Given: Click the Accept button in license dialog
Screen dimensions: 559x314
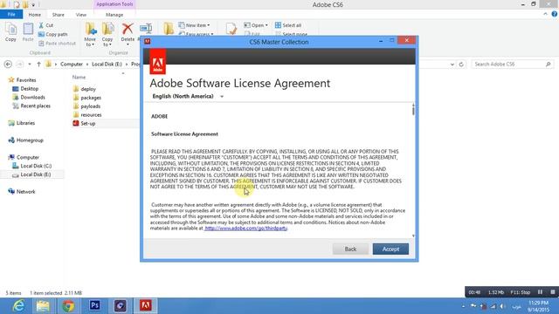Looking at the screenshot, I should [390, 249].
